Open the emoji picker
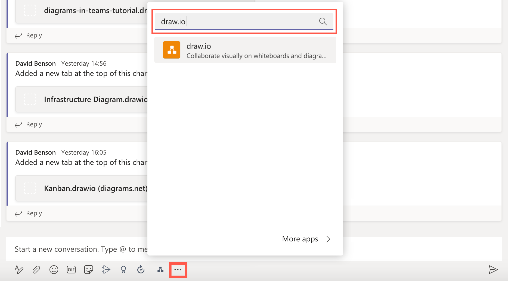The image size is (508, 281). 54,270
